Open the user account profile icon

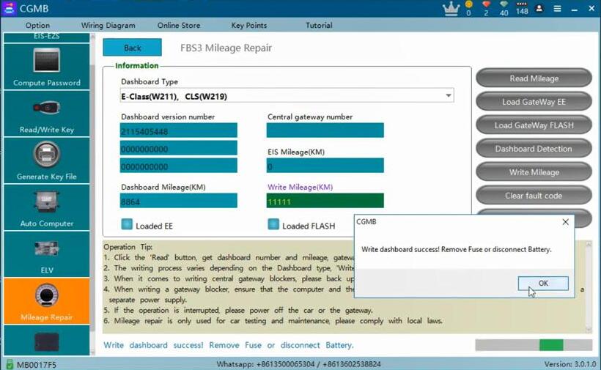540,9
